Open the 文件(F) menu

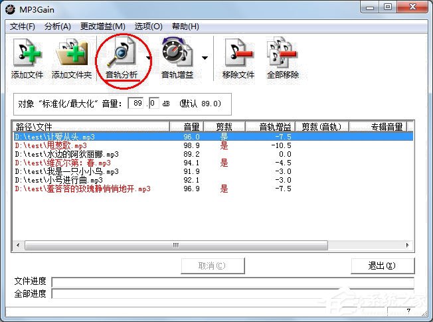[x=23, y=27]
